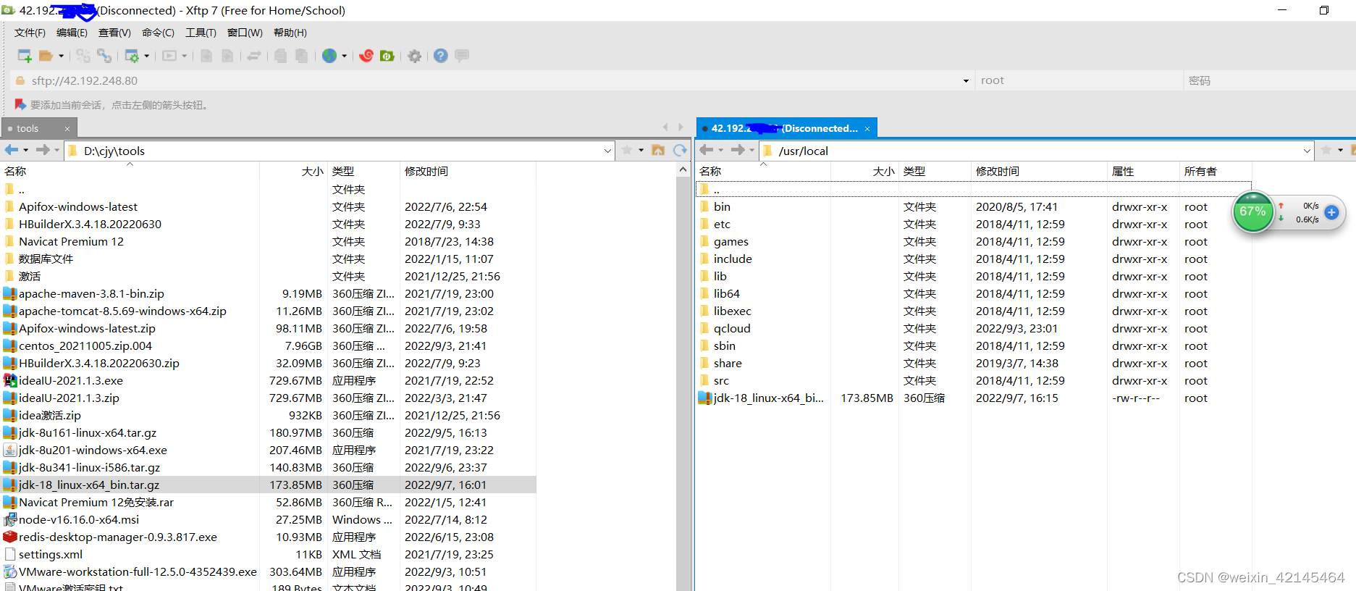Image resolution: width=1356 pixels, height=591 pixels.
Task: Click the synchronize arrows toolbar icon
Action: (253, 56)
